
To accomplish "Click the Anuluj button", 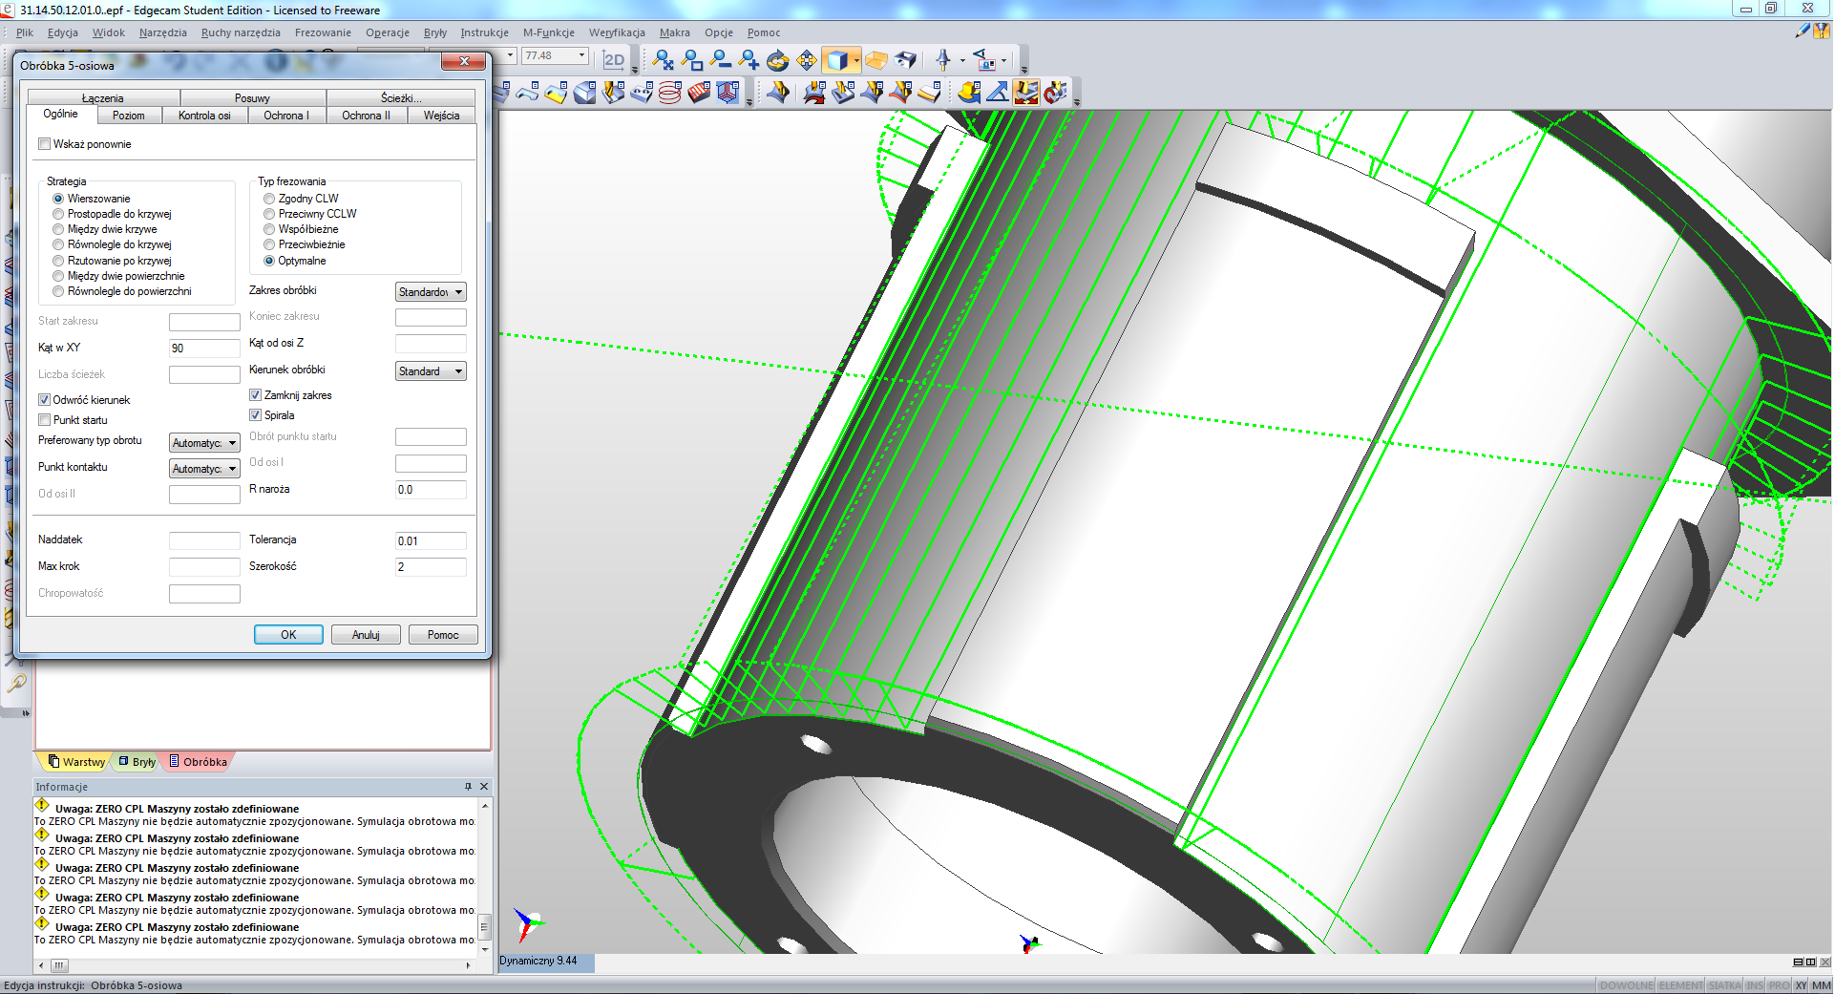I will [366, 635].
